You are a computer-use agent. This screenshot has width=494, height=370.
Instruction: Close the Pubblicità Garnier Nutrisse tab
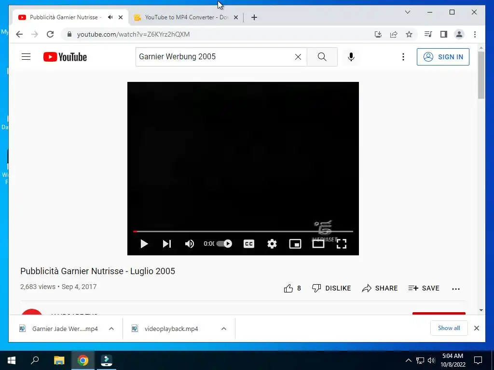click(120, 17)
